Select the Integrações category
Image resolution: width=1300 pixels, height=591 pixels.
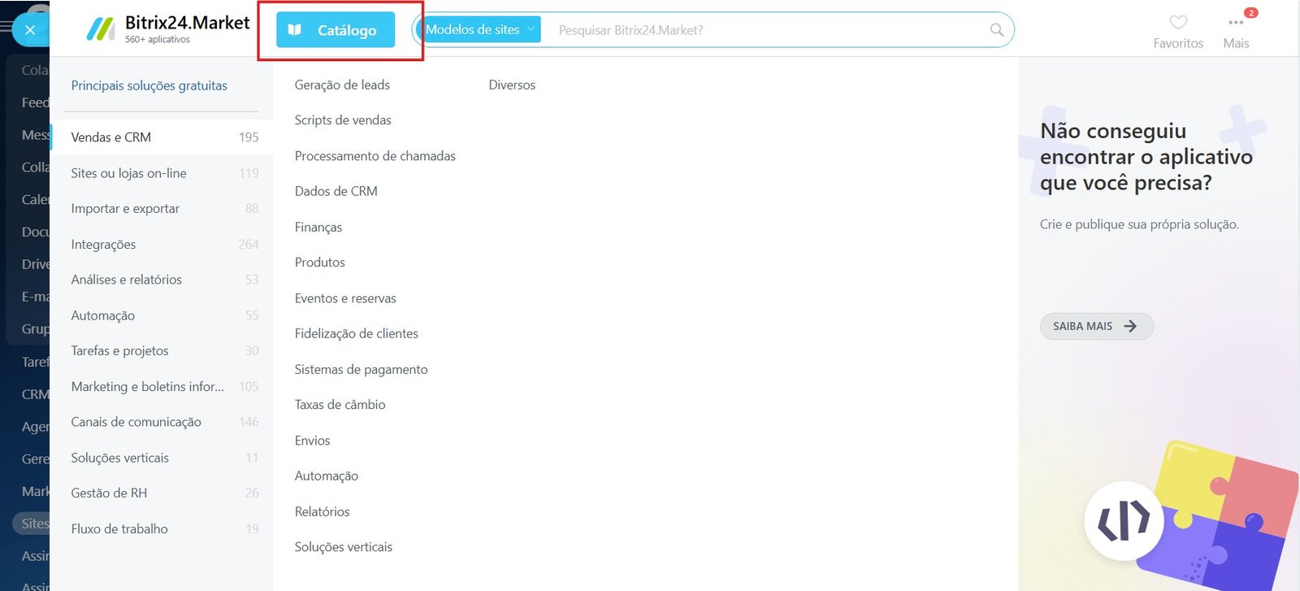[x=162, y=244]
